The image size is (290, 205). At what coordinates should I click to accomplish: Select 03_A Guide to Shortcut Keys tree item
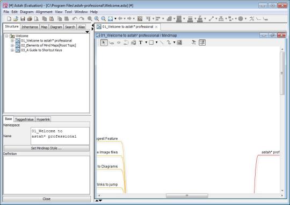(x=41, y=50)
